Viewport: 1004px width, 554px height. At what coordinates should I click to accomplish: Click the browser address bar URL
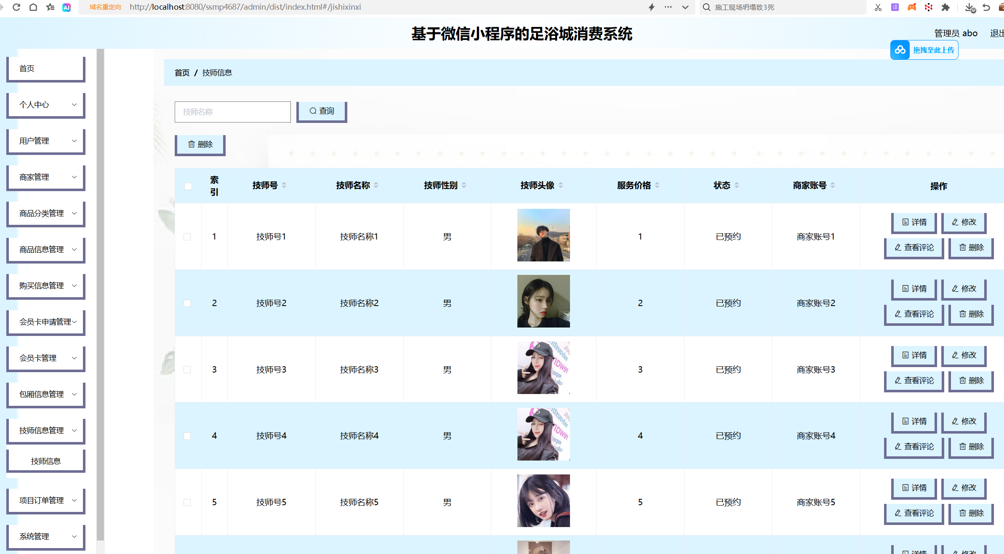(x=245, y=7)
